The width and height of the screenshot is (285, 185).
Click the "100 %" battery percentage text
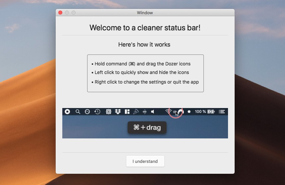[200, 112]
